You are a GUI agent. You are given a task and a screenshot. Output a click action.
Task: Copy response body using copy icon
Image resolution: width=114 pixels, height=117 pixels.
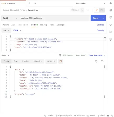(x=96, y=61)
